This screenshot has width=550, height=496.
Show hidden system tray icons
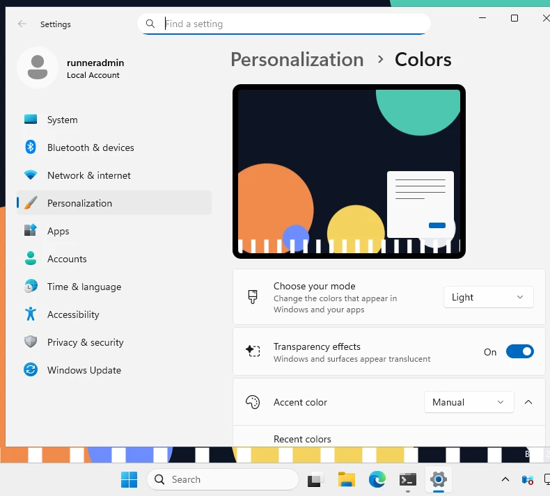[505, 479]
